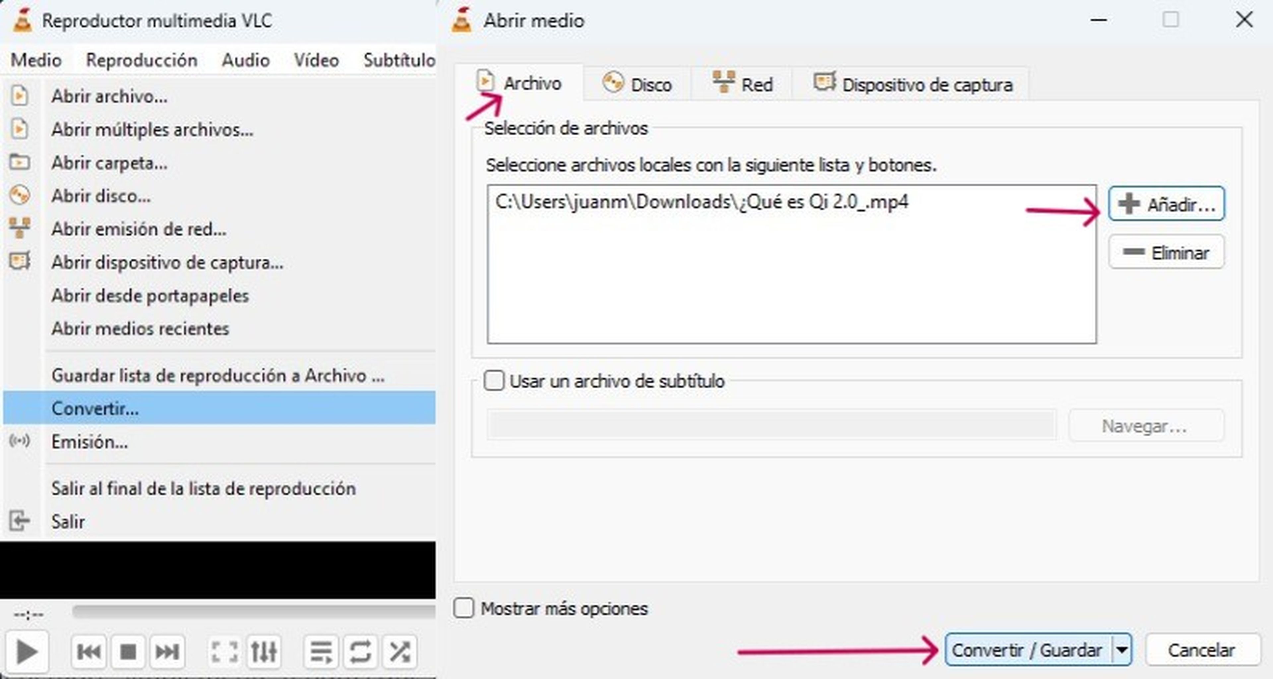Click the Añadir... button

(x=1166, y=204)
